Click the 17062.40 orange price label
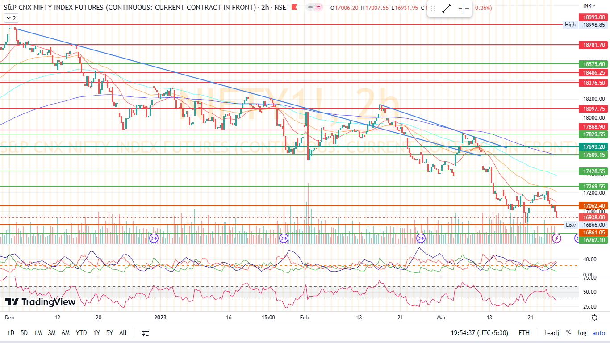 594,205
